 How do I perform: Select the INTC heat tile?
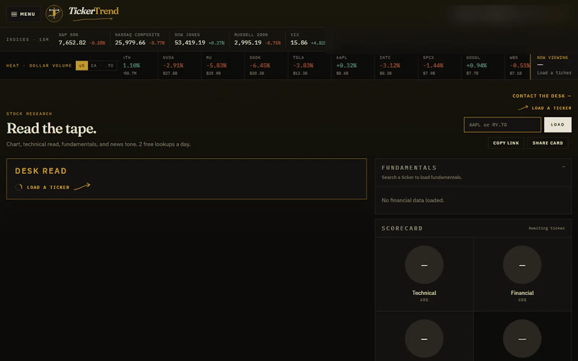click(x=396, y=66)
